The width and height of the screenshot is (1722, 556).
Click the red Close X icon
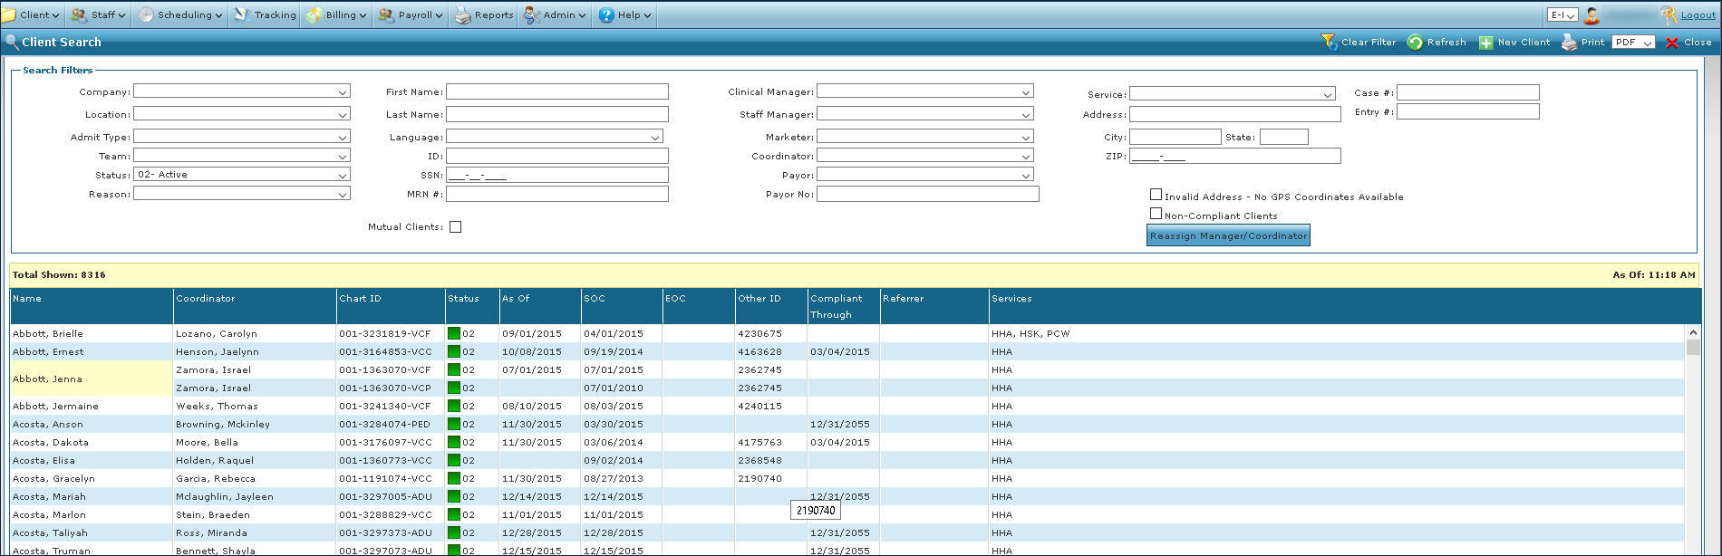1672,43
